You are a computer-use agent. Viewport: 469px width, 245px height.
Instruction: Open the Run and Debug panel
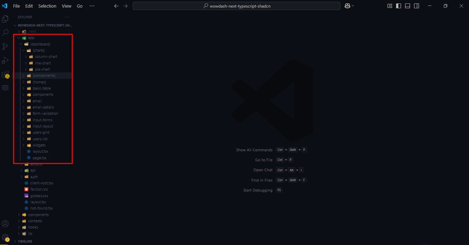click(x=5, y=60)
